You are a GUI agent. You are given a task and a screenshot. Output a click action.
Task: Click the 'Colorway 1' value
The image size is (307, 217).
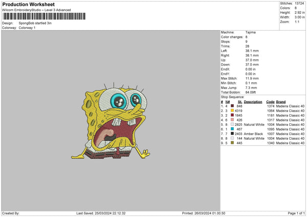[x=27, y=28]
